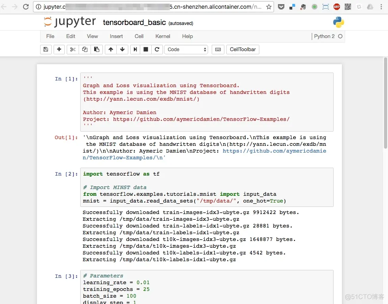388x304 pixels.
Task: Click output line with '1648877 bytes'
Action: pos(189,239)
